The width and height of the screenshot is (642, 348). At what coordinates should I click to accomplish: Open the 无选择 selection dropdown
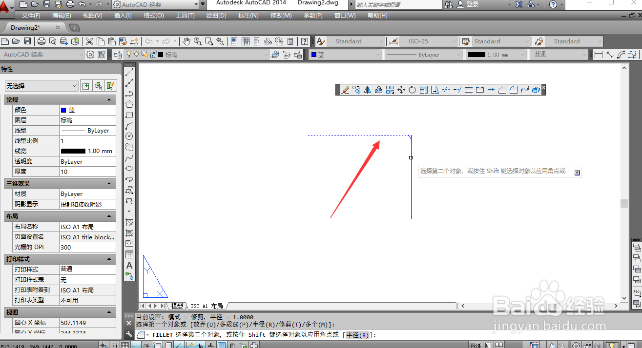[x=41, y=86]
